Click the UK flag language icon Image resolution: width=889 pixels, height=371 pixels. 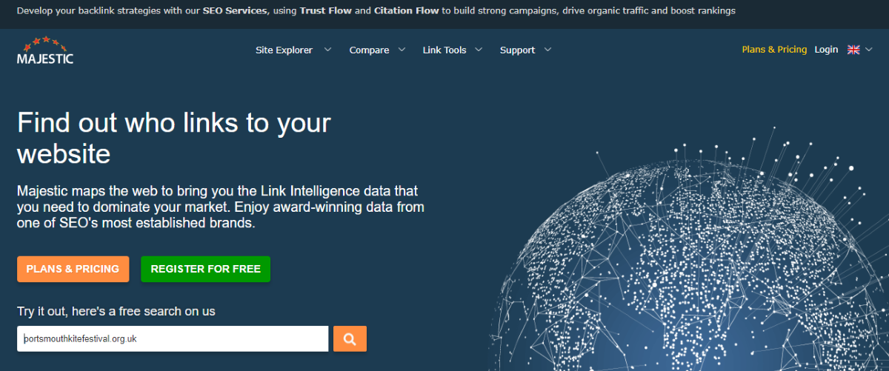click(853, 50)
